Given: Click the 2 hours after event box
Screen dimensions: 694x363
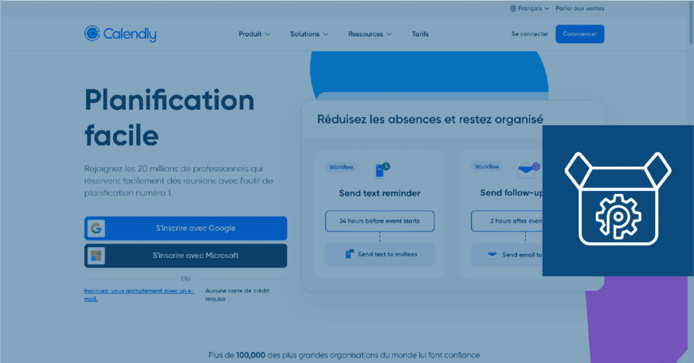Looking at the screenshot, I should click(507, 221).
